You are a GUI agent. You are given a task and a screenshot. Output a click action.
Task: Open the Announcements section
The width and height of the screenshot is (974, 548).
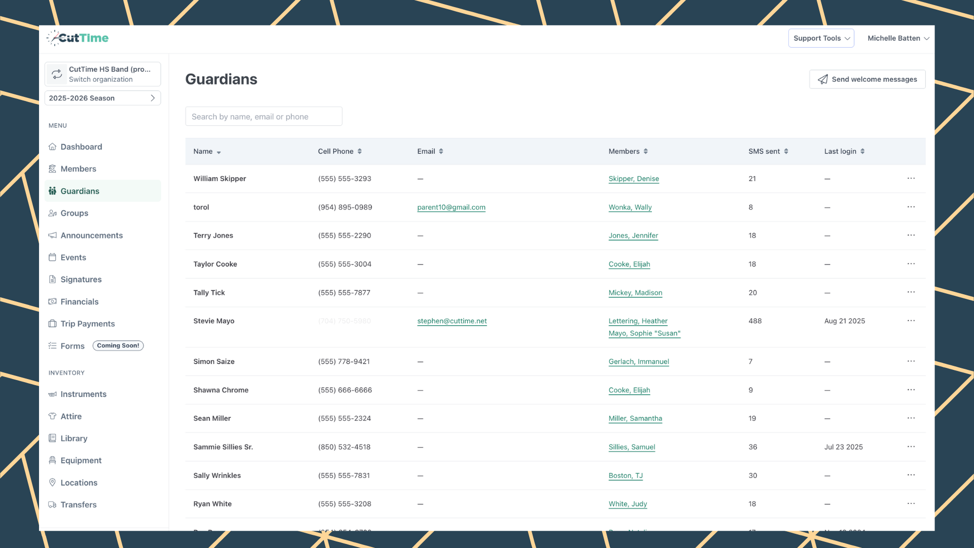tap(91, 235)
